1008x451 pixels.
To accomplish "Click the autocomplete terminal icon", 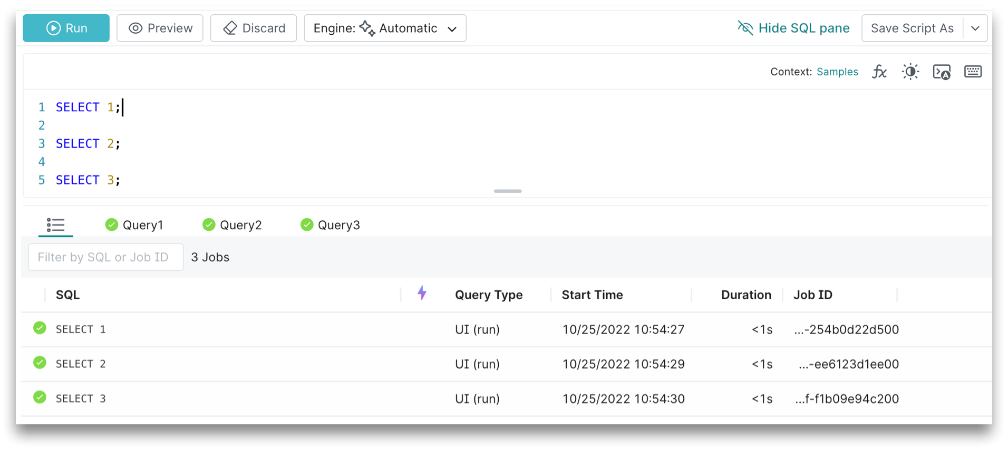I will pos(942,72).
